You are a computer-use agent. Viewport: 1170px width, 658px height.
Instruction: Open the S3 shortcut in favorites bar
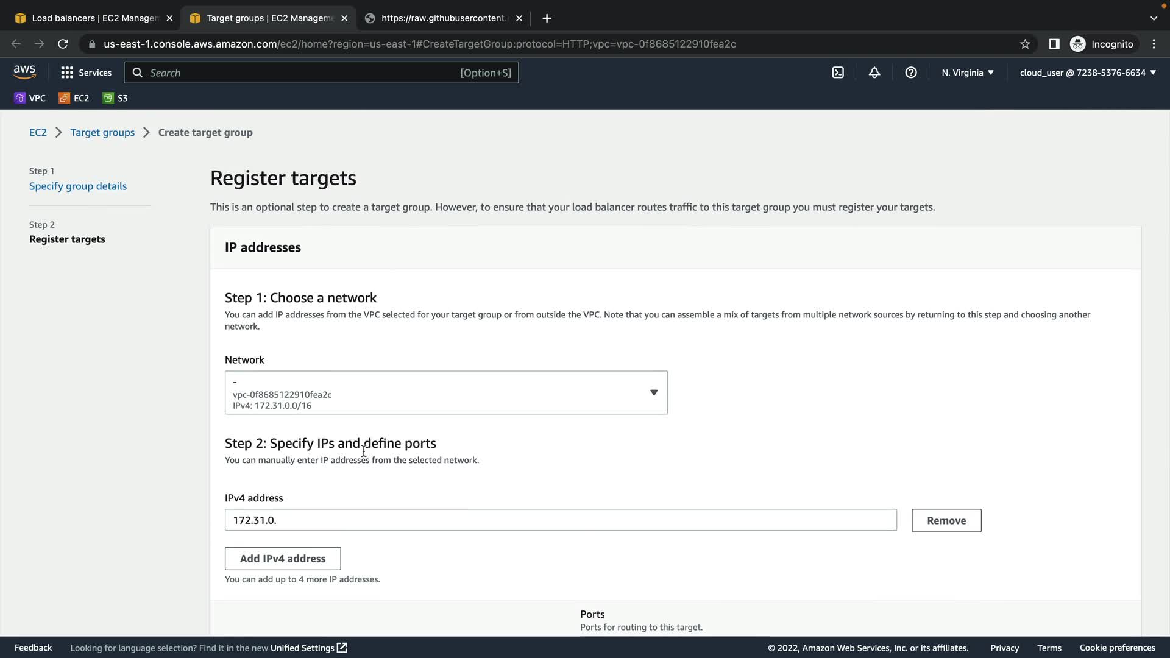115,98
